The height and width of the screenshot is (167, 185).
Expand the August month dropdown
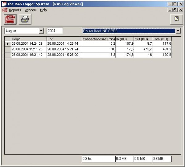tap(41, 31)
